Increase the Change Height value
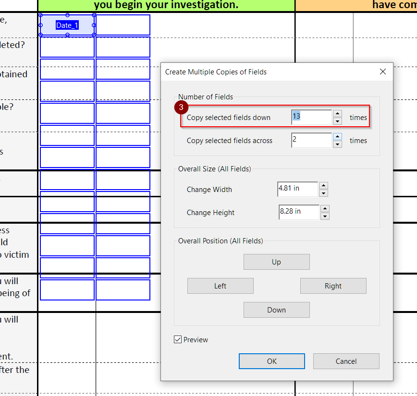Image resolution: width=417 pixels, height=396 pixels. click(x=325, y=209)
